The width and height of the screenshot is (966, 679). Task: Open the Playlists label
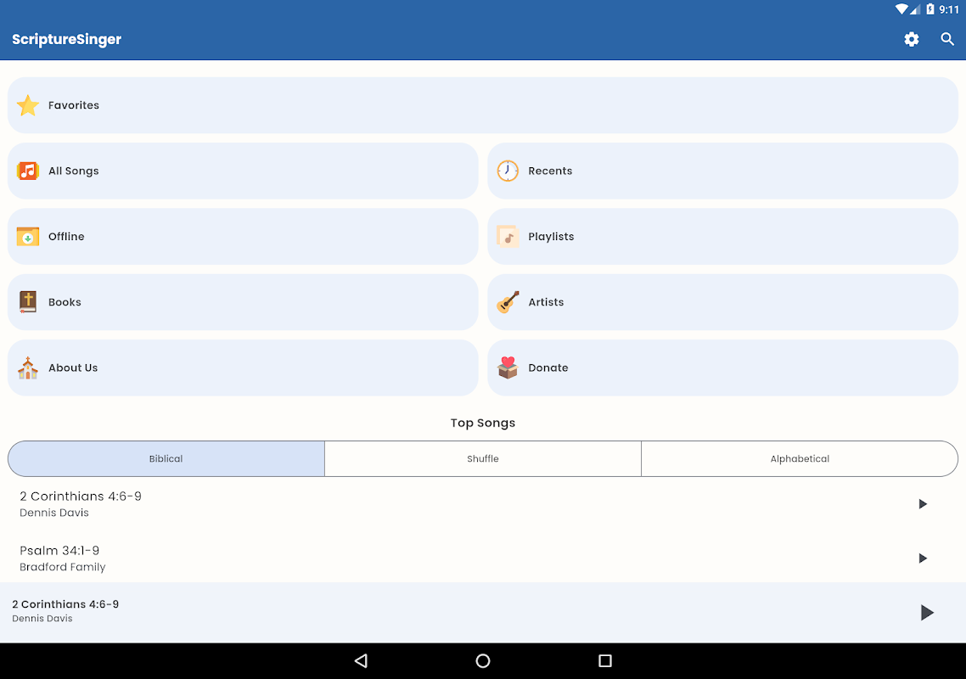click(552, 237)
